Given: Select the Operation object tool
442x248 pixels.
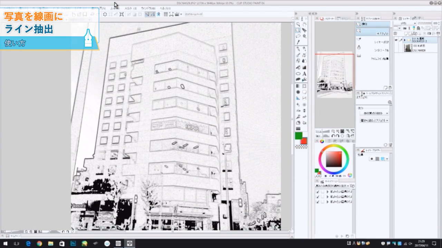Looking at the screenshot, I should (x=298, y=30).
